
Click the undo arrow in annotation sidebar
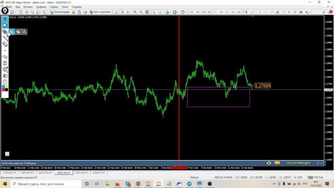coord(5,57)
